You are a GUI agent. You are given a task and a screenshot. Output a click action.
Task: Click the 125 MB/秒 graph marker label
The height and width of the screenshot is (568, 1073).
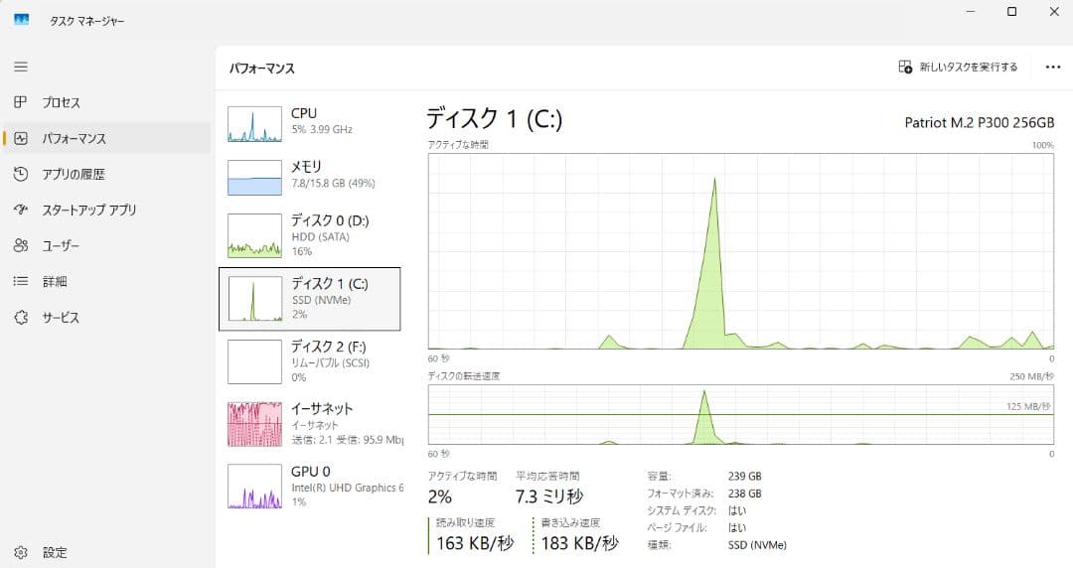[x=1028, y=406]
